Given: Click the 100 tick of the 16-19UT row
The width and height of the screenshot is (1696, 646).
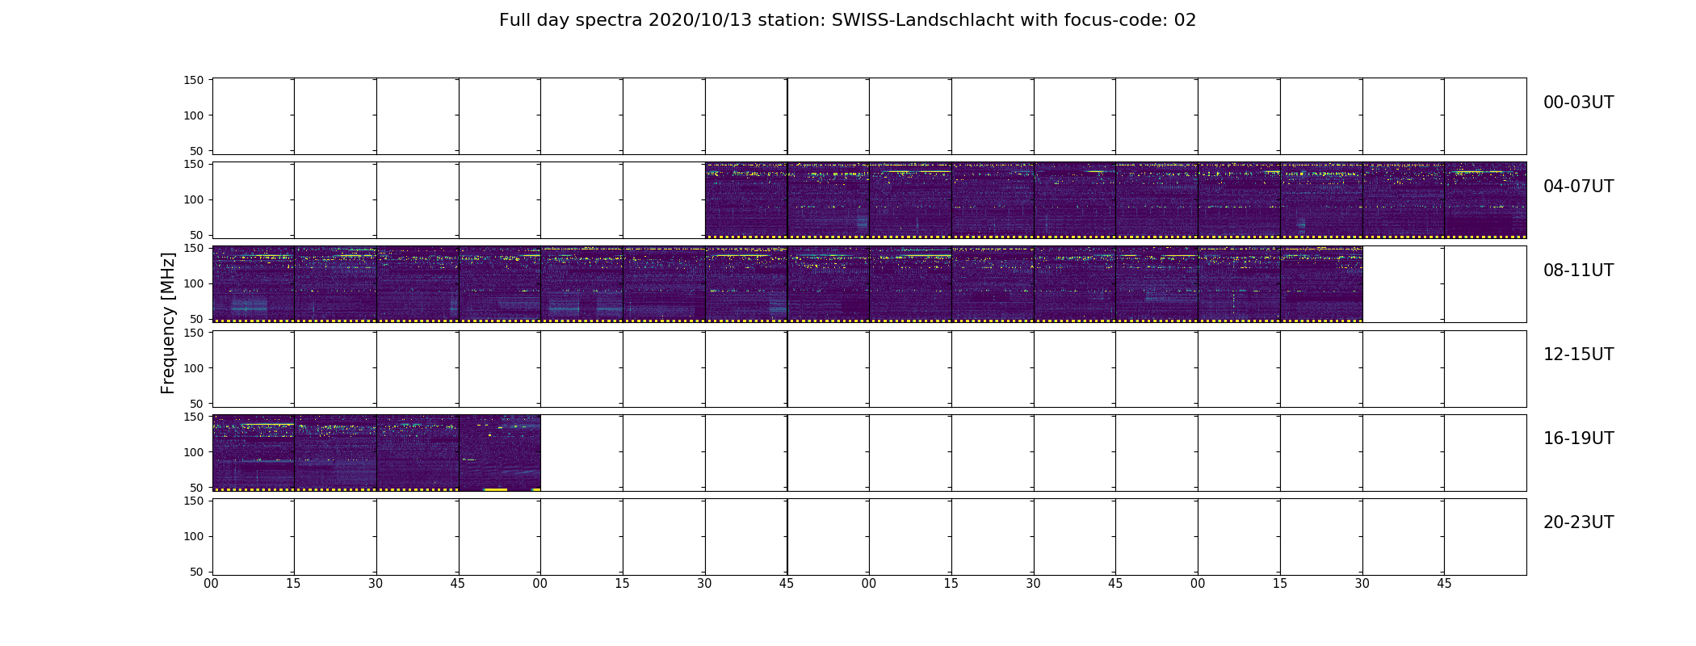Looking at the screenshot, I should tap(194, 452).
